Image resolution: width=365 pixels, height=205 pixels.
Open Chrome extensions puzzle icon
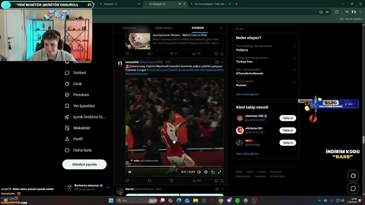(337, 12)
